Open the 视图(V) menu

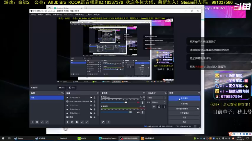[48, 14]
